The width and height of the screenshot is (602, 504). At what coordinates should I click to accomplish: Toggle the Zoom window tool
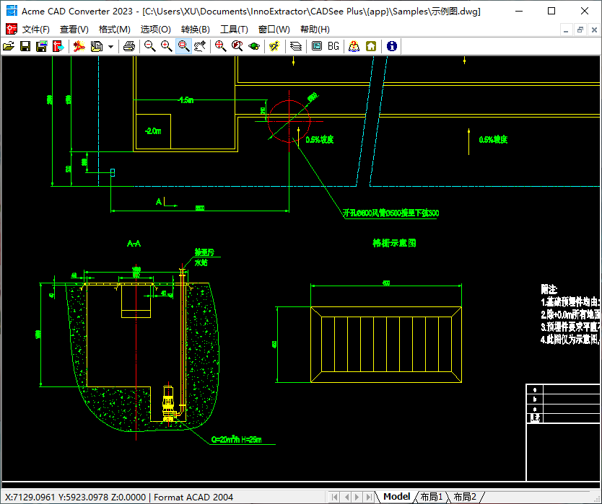coord(183,46)
